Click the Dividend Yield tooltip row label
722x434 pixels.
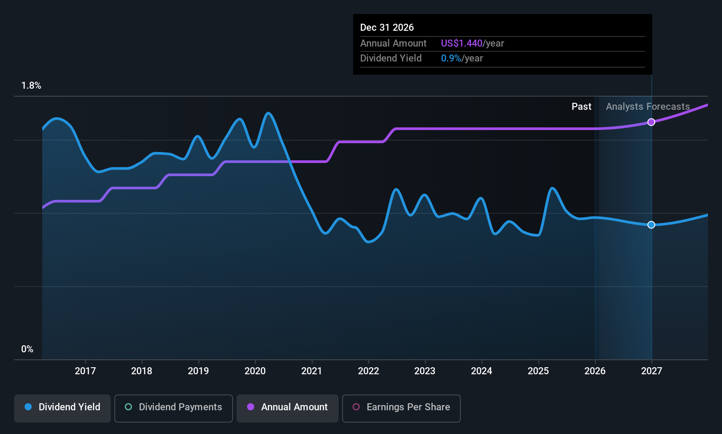(390, 58)
